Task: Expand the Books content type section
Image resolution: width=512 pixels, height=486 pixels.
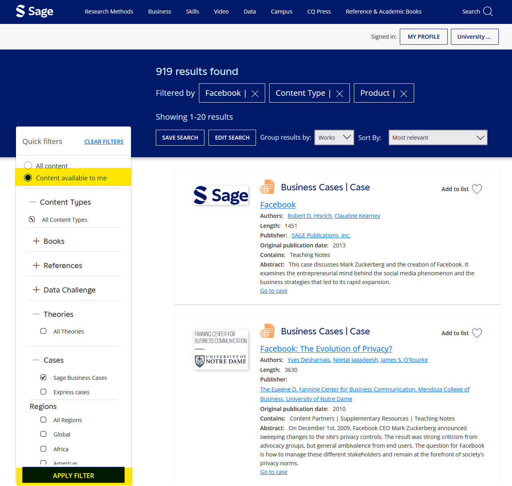Action: coord(36,241)
